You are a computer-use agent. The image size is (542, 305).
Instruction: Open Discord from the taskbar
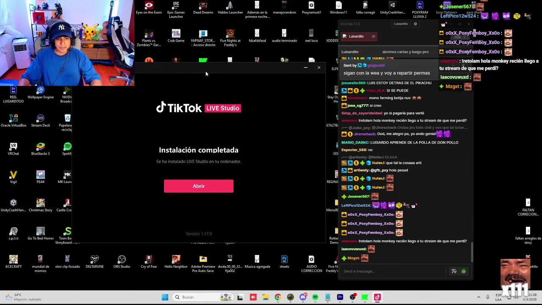click(x=303, y=297)
